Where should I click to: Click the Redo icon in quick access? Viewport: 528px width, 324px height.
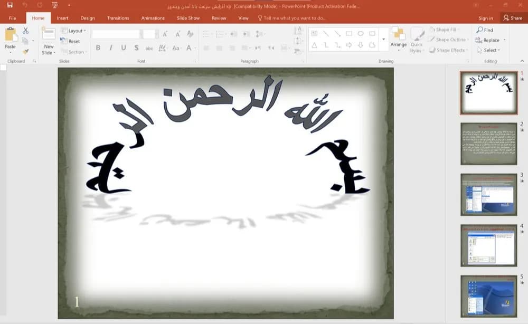tap(40, 5)
